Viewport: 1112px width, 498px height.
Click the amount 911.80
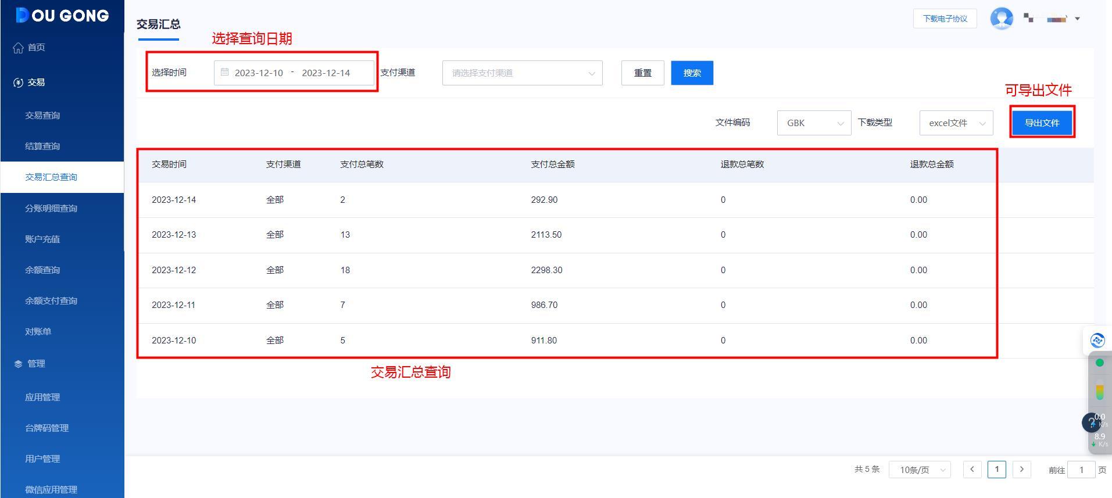[x=544, y=341]
